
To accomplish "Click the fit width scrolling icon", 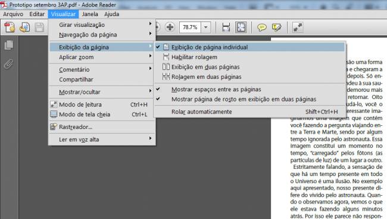I will point(226,27).
